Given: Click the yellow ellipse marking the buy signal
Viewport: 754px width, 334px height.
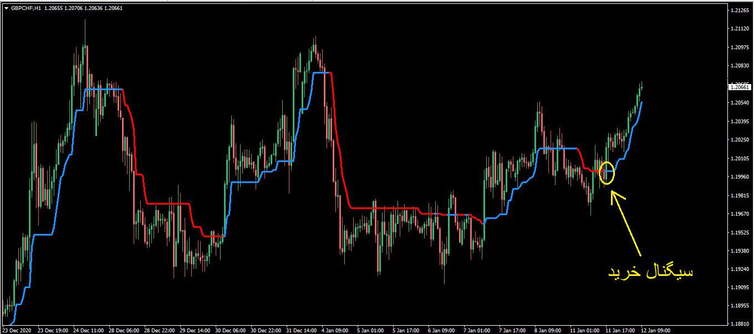Looking at the screenshot, I should 607,173.
